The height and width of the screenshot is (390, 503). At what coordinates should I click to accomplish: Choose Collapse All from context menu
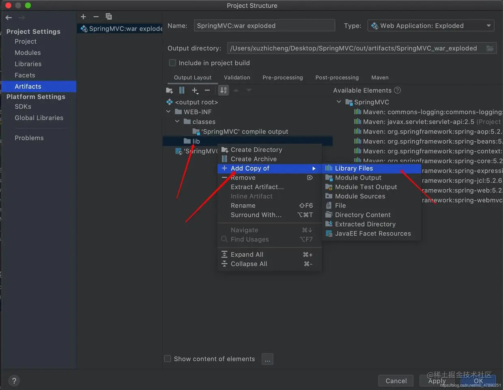click(270, 264)
